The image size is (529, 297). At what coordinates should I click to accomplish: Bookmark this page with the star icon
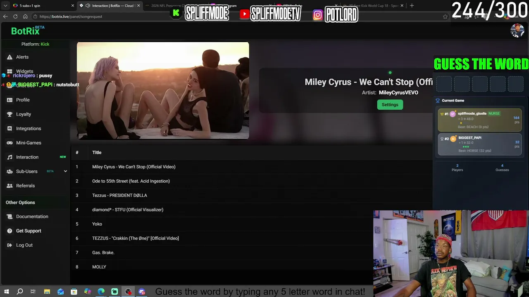(x=445, y=16)
